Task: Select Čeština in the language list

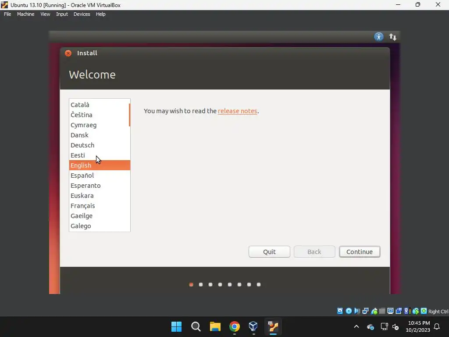Action: 100,115
